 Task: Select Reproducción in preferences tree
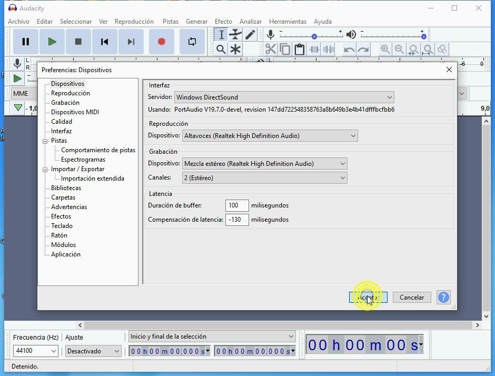71,93
